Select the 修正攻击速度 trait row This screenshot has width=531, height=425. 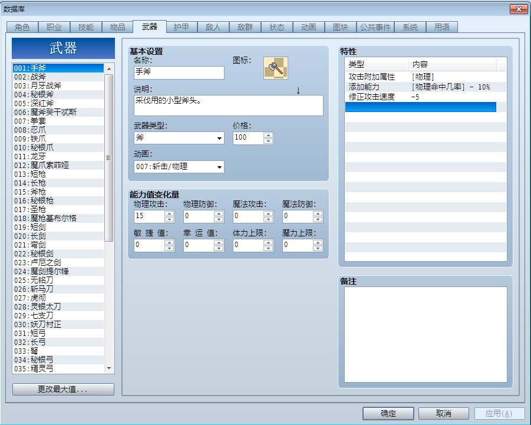coord(426,97)
